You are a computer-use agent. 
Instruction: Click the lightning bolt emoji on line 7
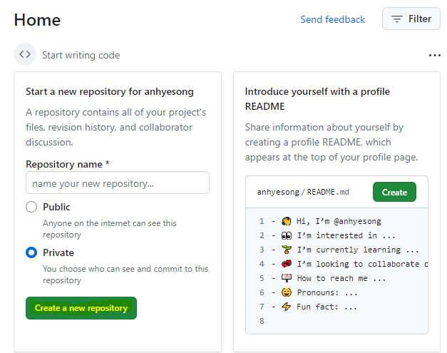tap(286, 307)
